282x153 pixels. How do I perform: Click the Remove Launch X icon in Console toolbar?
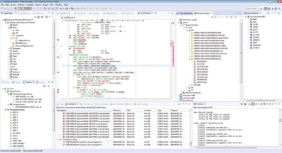(242, 104)
